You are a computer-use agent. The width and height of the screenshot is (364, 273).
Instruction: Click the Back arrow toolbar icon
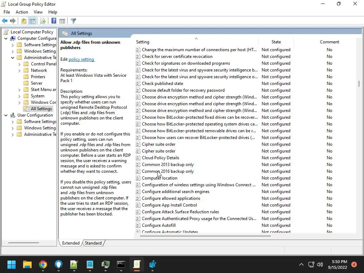[x=5, y=21]
